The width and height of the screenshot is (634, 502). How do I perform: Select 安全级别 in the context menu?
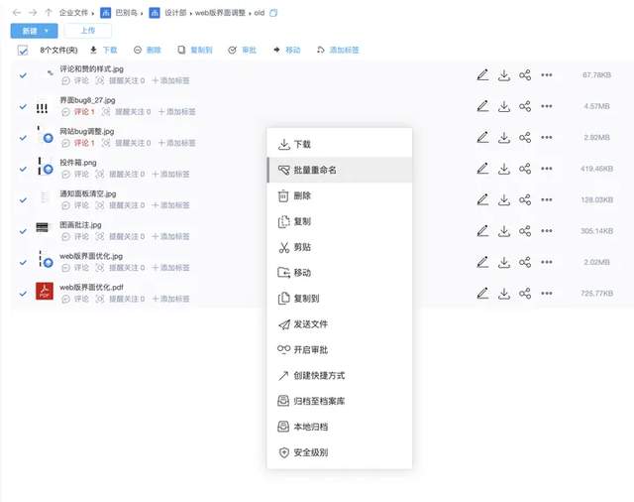coord(340,452)
